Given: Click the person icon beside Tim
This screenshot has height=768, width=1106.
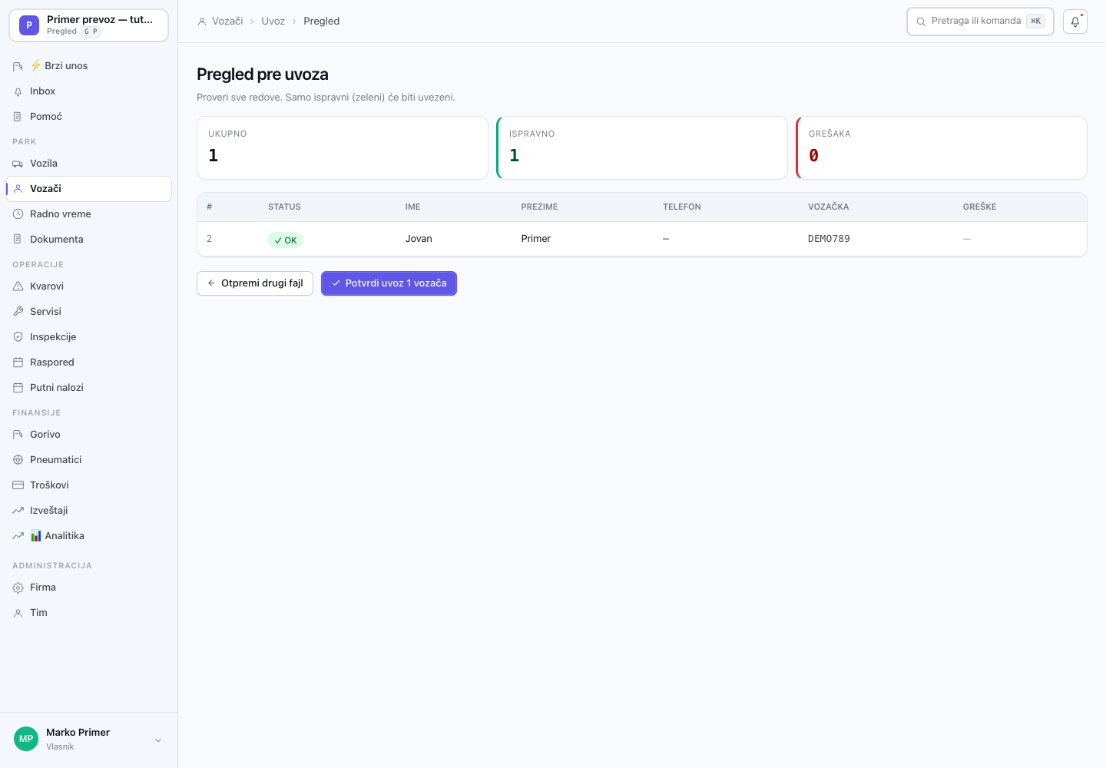Looking at the screenshot, I should [x=18, y=613].
